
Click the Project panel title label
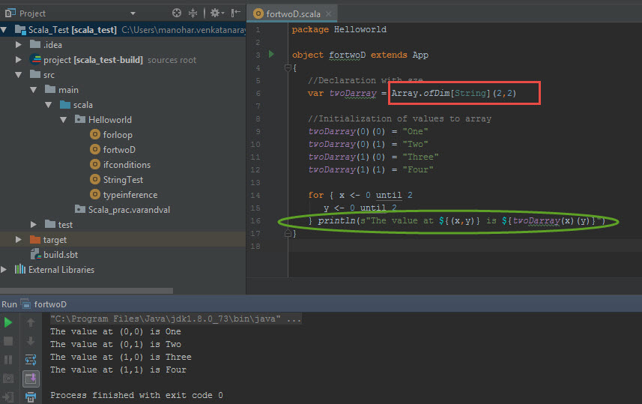[32, 13]
